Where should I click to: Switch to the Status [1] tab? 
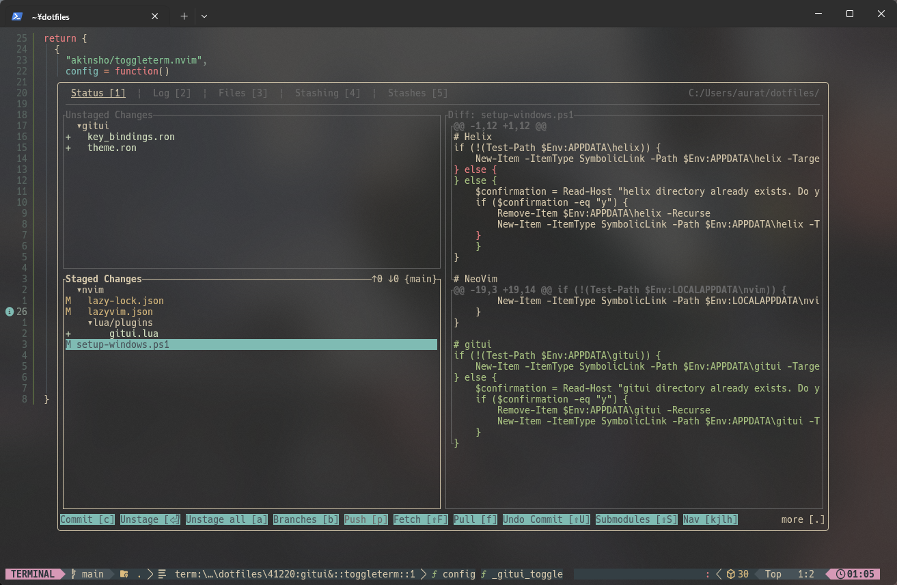point(98,93)
